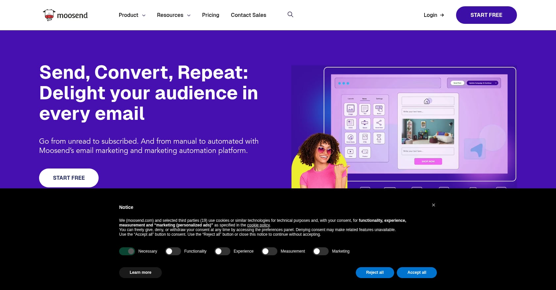Enable the Measurement cookies switch

(269, 251)
